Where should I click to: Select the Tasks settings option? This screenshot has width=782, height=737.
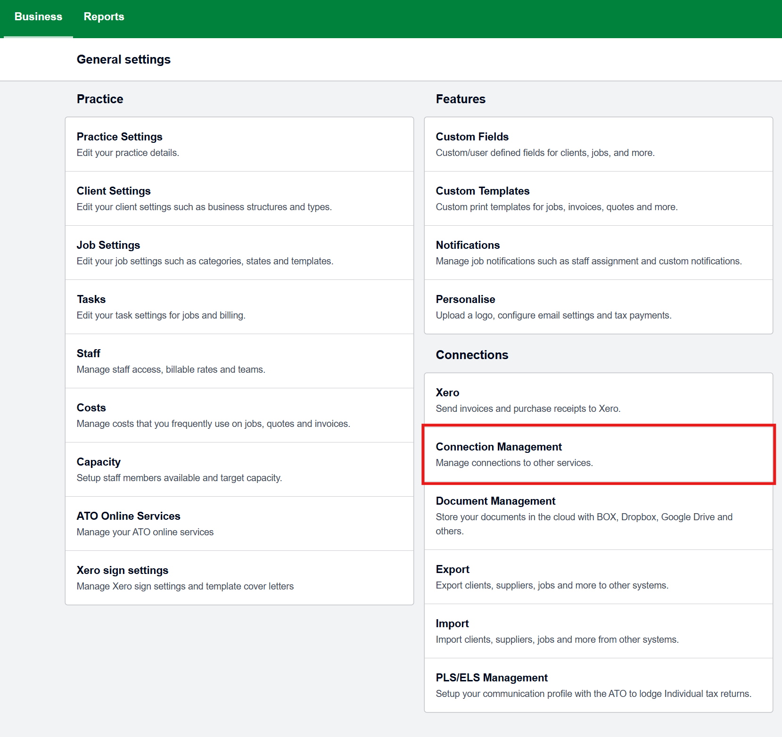pos(91,299)
